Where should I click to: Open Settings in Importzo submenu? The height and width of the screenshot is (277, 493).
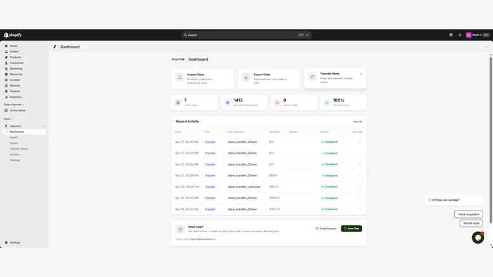pos(15,160)
